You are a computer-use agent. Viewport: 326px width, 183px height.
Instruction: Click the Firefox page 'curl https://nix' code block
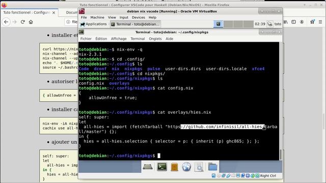tap(59, 58)
